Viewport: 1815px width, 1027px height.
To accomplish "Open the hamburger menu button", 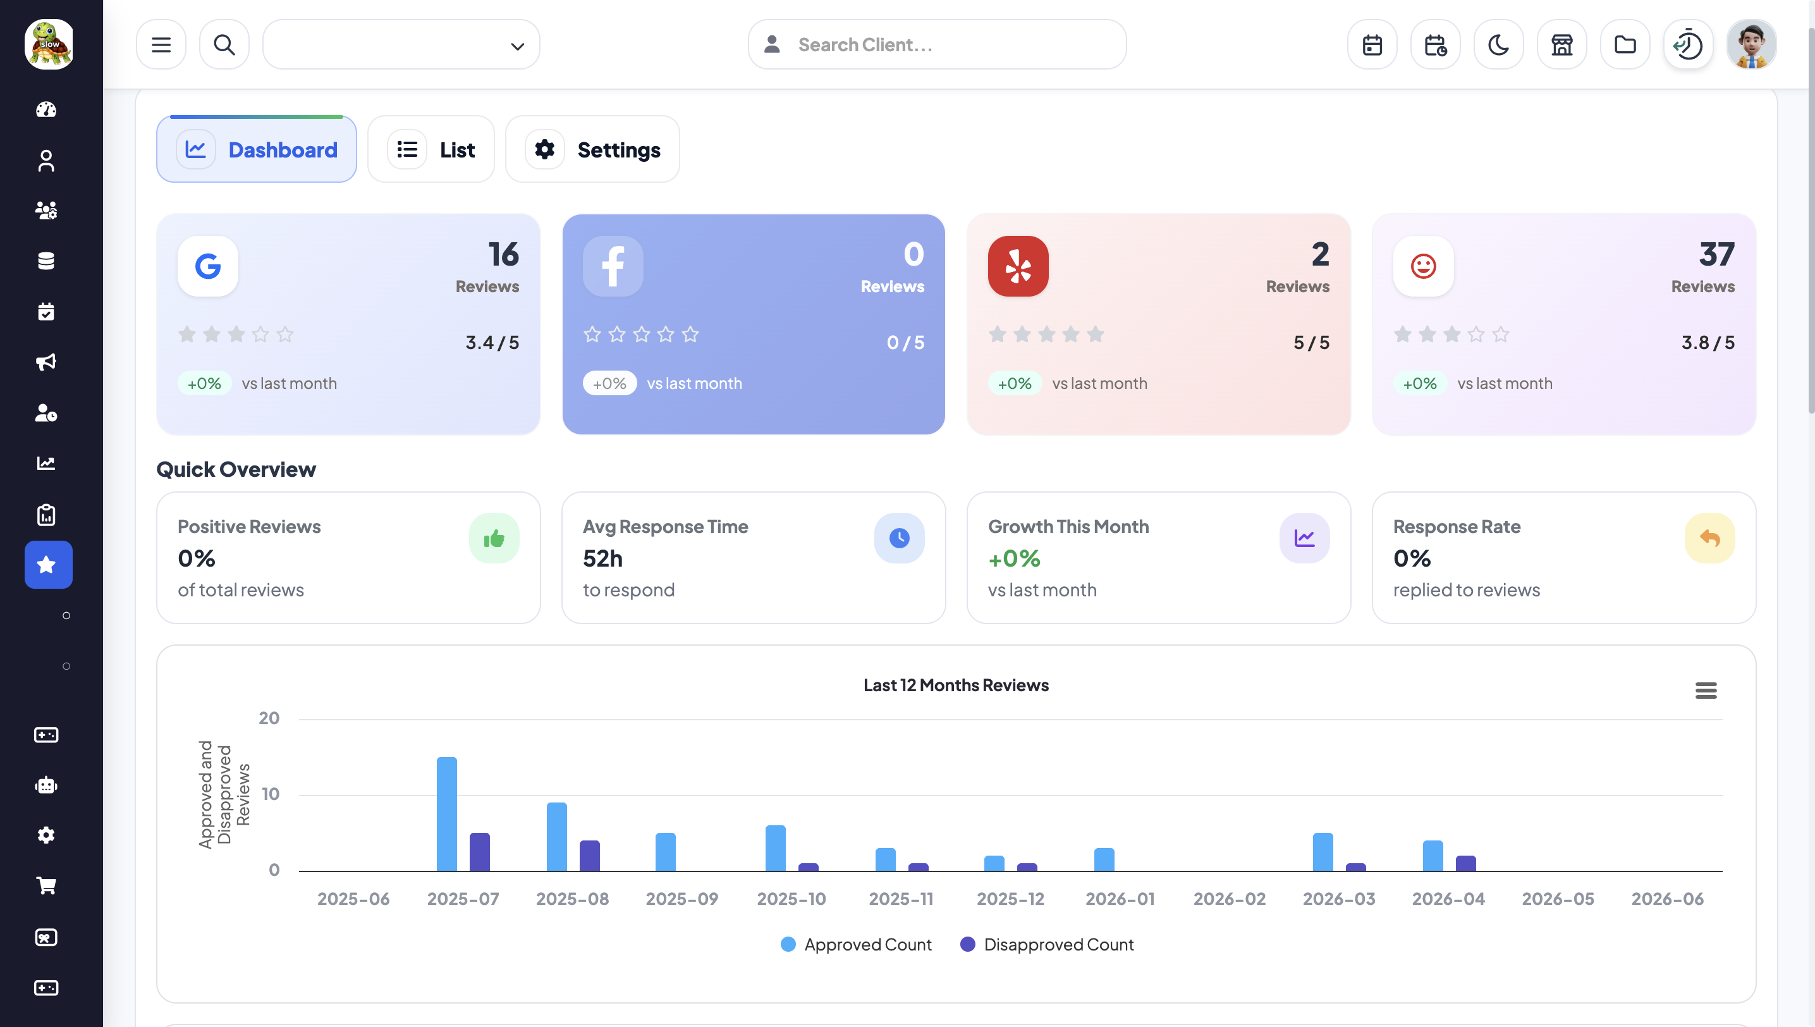I will coord(161,44).
